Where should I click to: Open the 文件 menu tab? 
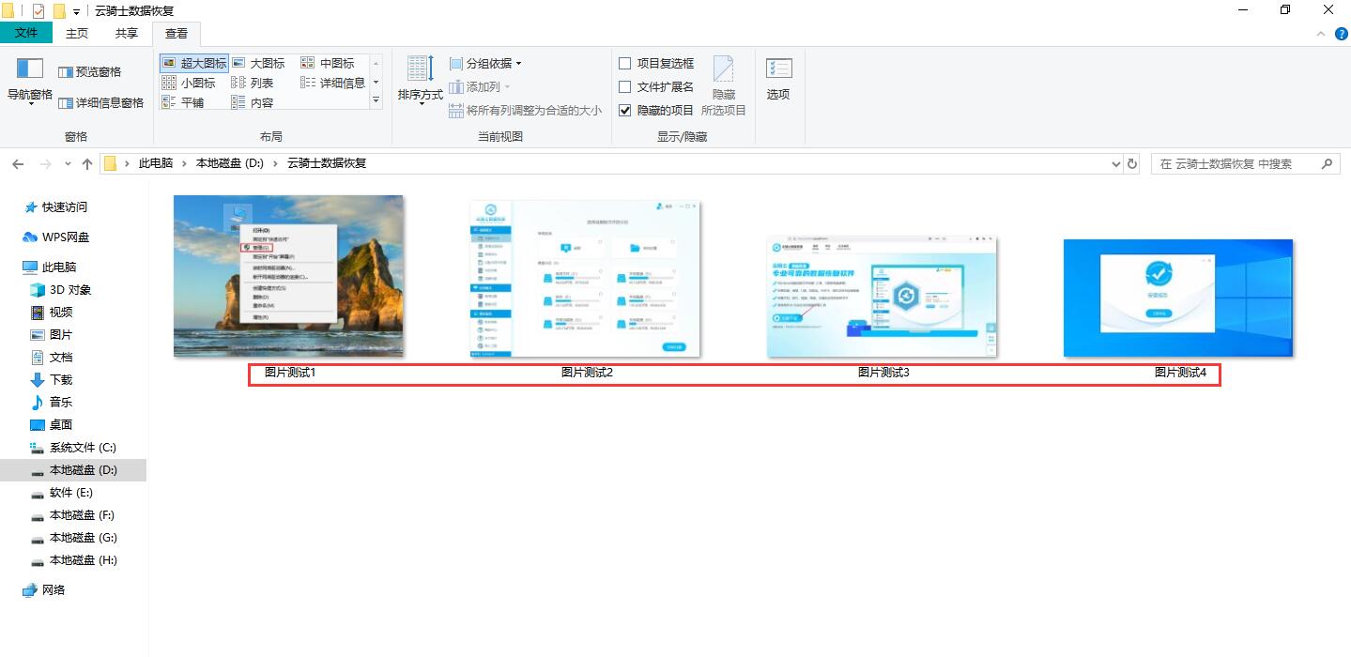(x=26, y=33)
